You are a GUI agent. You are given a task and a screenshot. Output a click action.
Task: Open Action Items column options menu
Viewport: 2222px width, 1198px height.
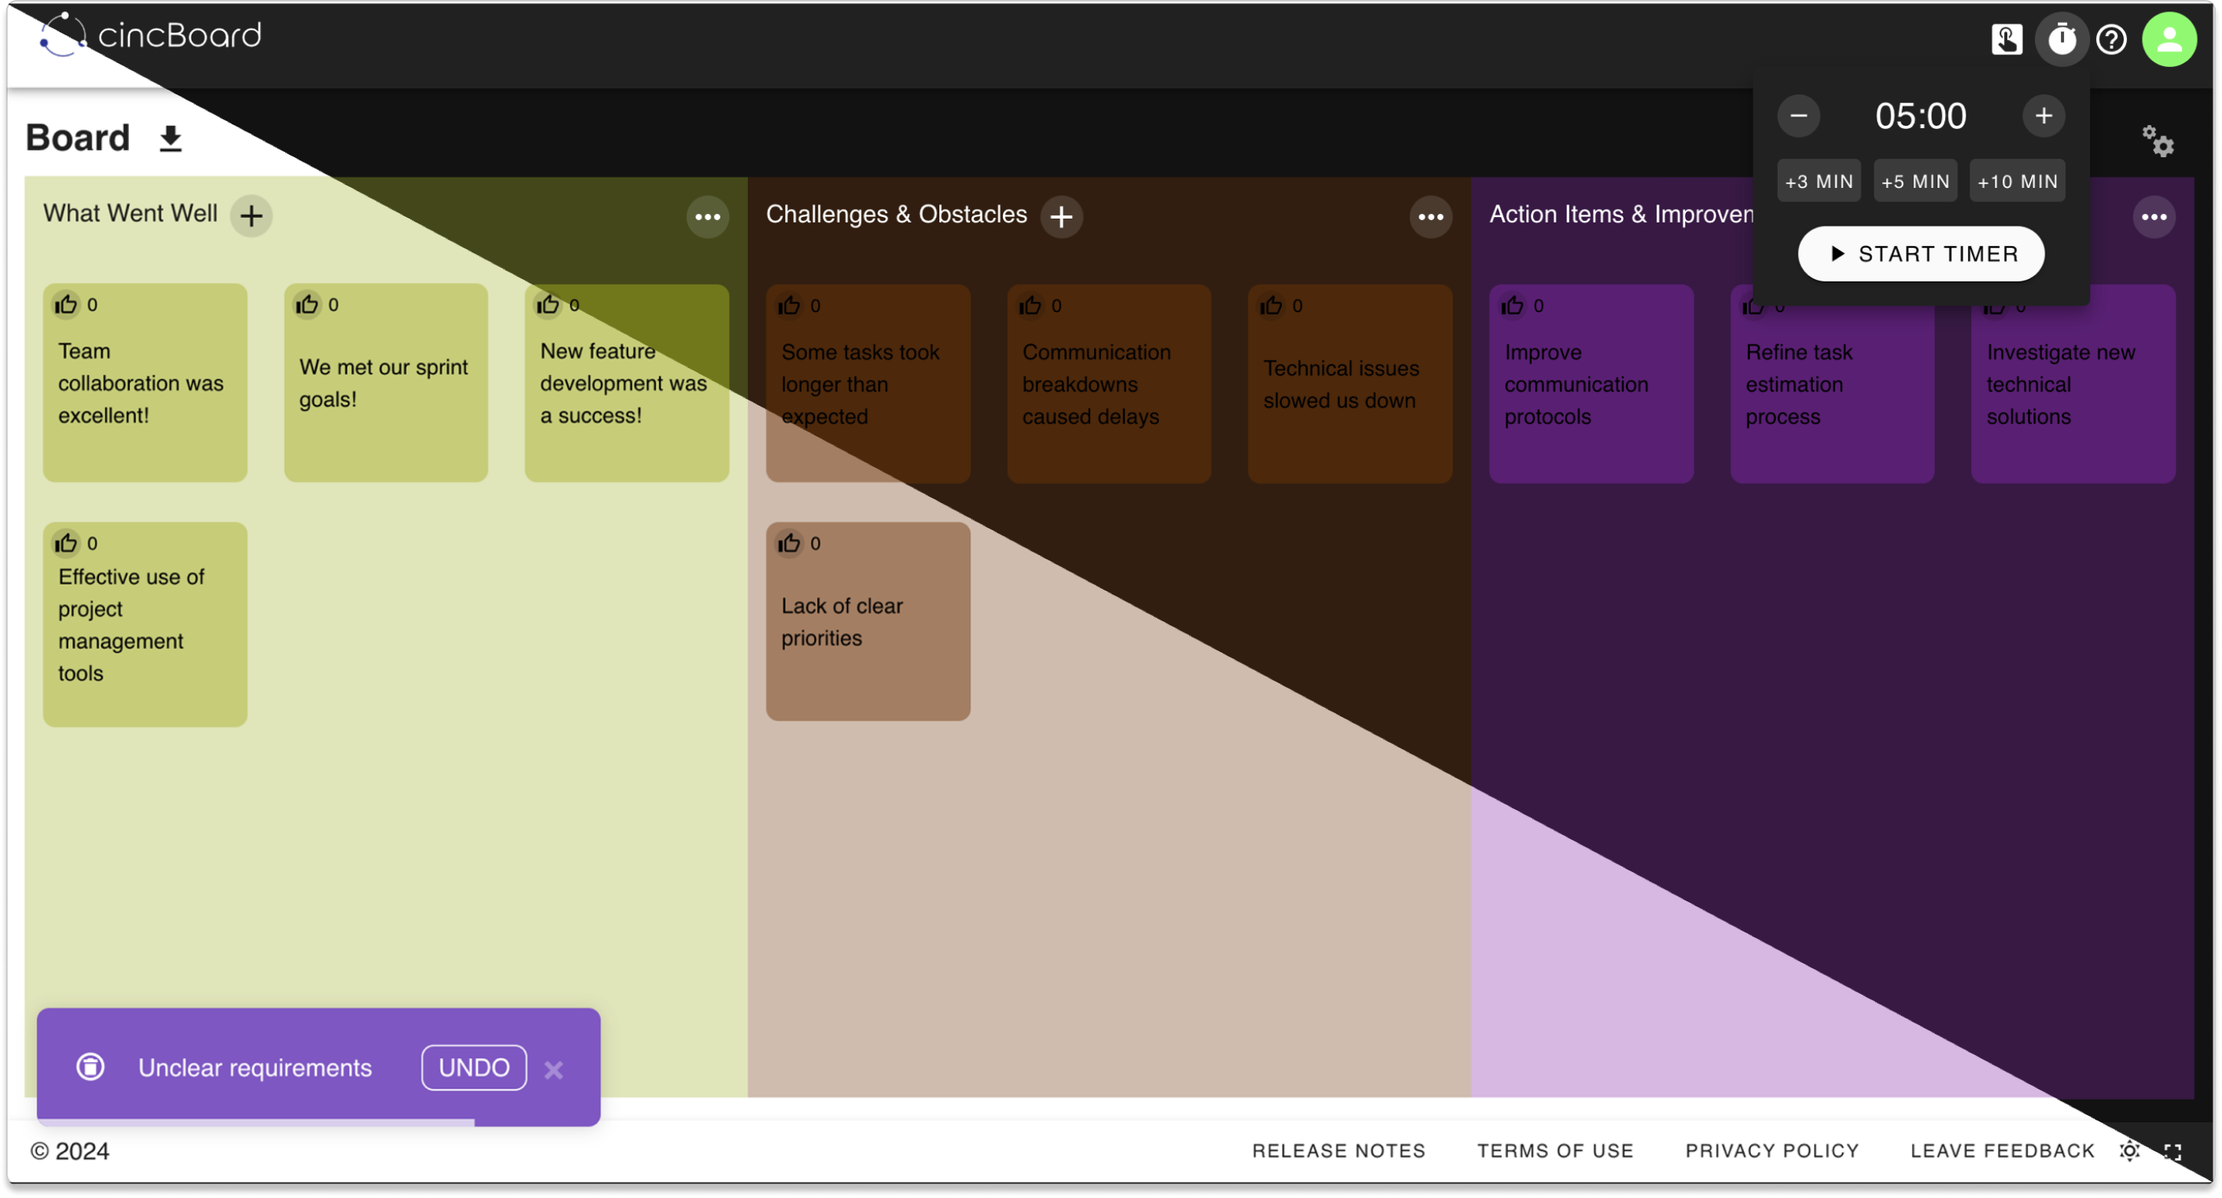click(2153, 216)
